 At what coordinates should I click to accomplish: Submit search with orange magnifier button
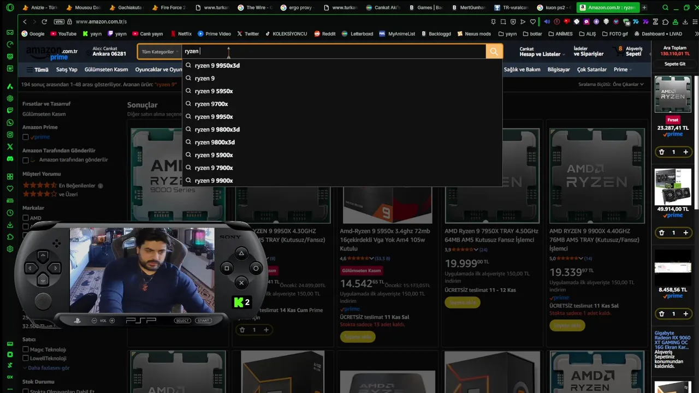494,51
